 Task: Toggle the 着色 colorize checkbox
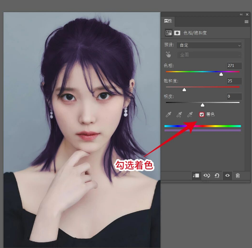(x=202, y=114)
